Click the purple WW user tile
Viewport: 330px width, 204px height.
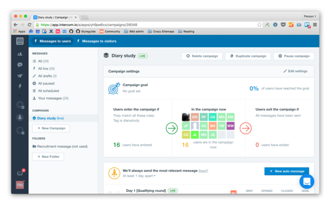pyautogui.click(x=231, y=126)
